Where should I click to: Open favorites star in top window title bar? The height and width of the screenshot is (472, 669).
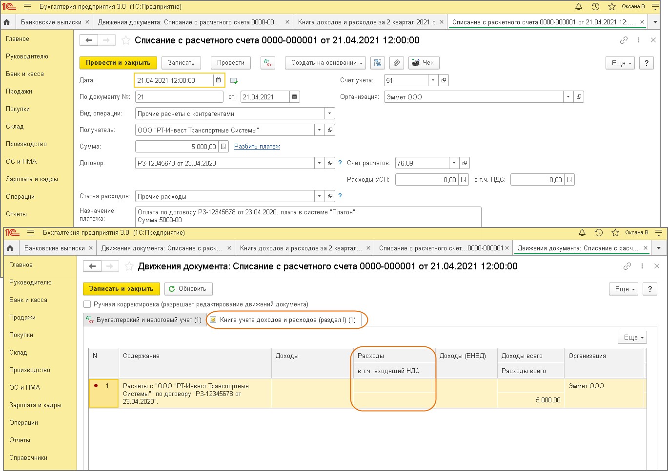click(x=612, y=6)
